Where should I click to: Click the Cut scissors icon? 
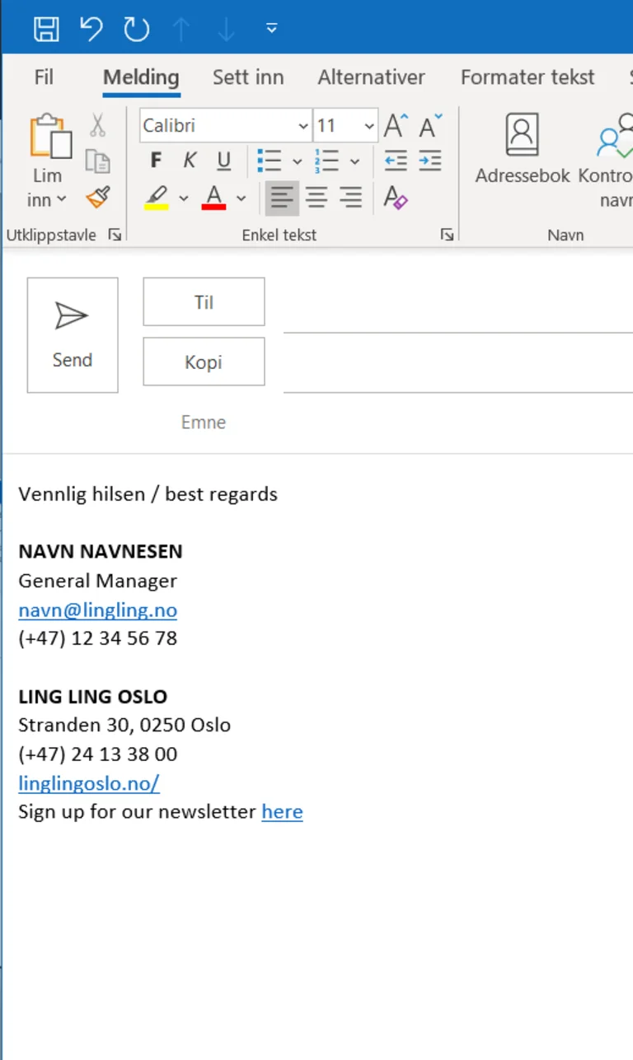pyautogui.click(x=98, y=126)
